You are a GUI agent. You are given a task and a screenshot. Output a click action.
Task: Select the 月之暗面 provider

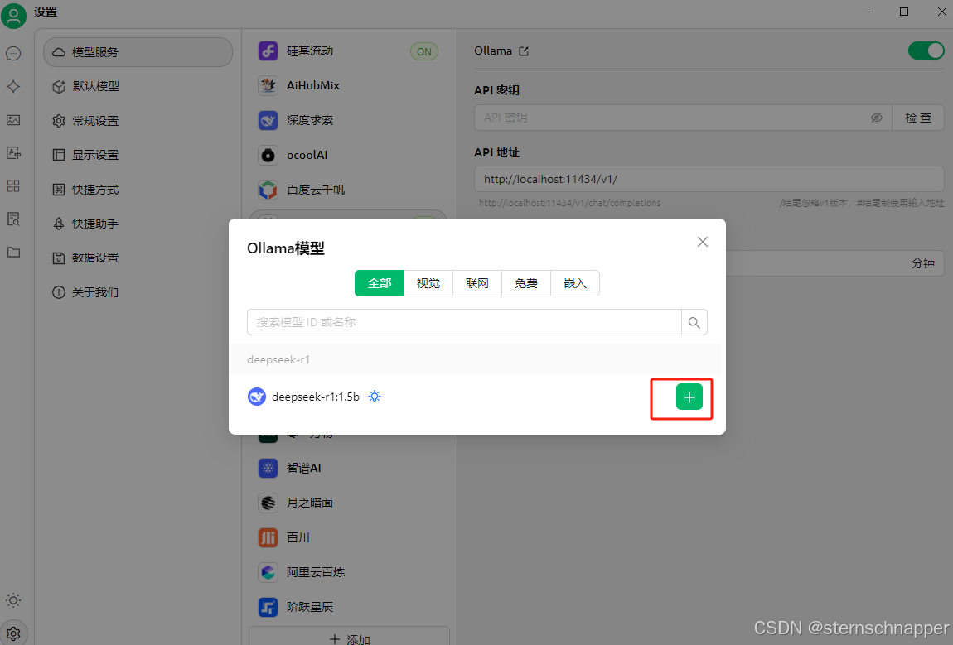pos(349,503)
